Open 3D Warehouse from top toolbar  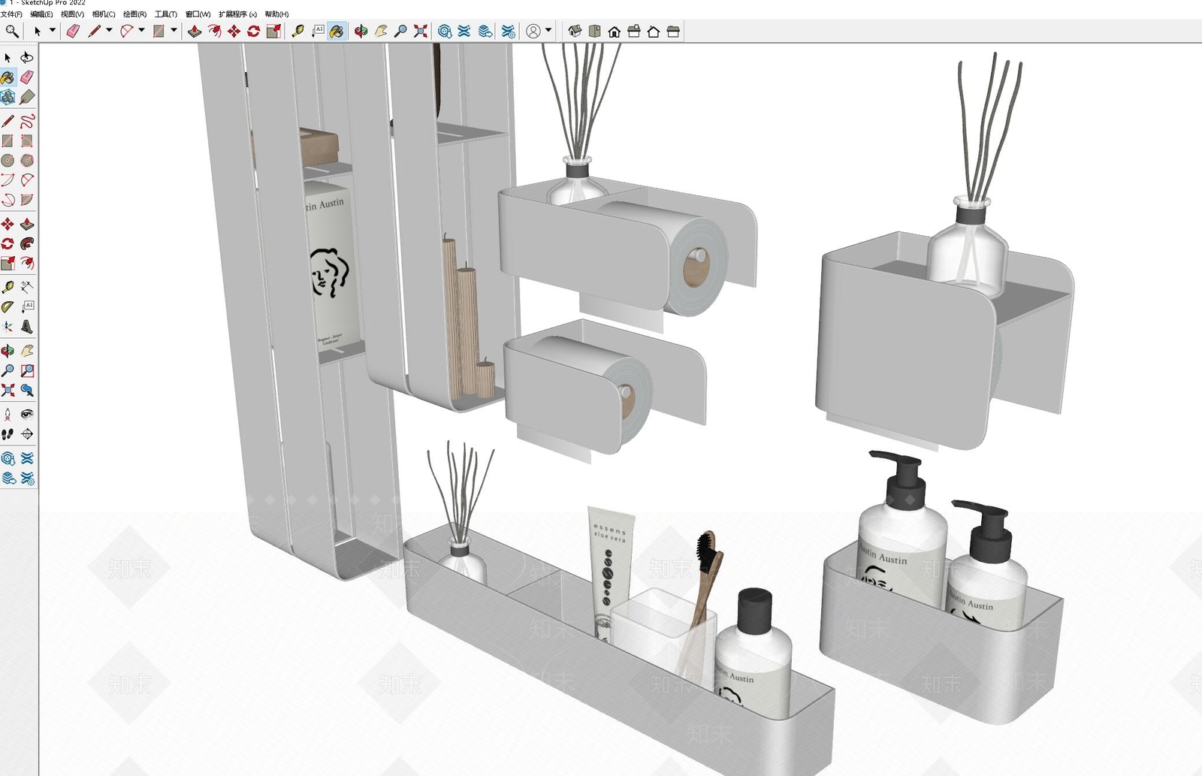(445, 31)
